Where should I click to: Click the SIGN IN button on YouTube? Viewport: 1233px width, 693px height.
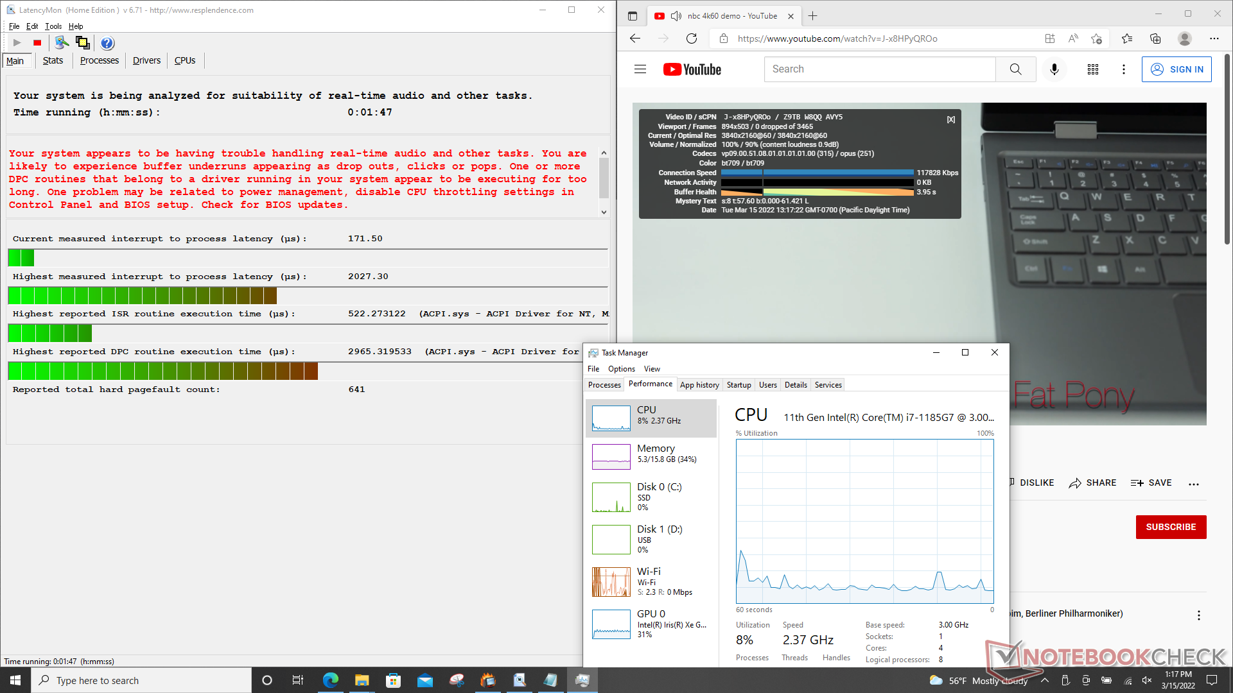point(1176,69)
